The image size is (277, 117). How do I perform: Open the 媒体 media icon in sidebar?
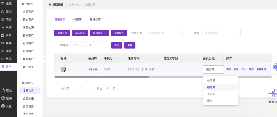pyautogui.click(x=3, y=43)
